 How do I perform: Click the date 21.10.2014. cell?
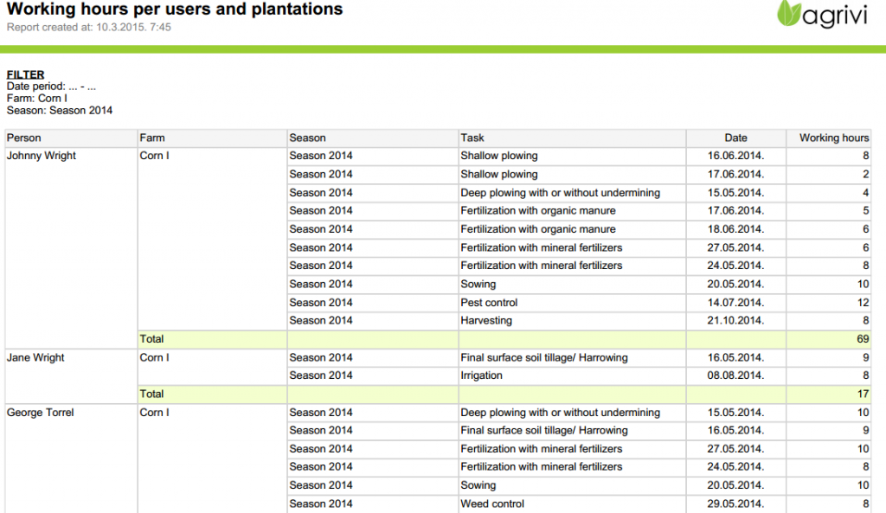[735, 320]
